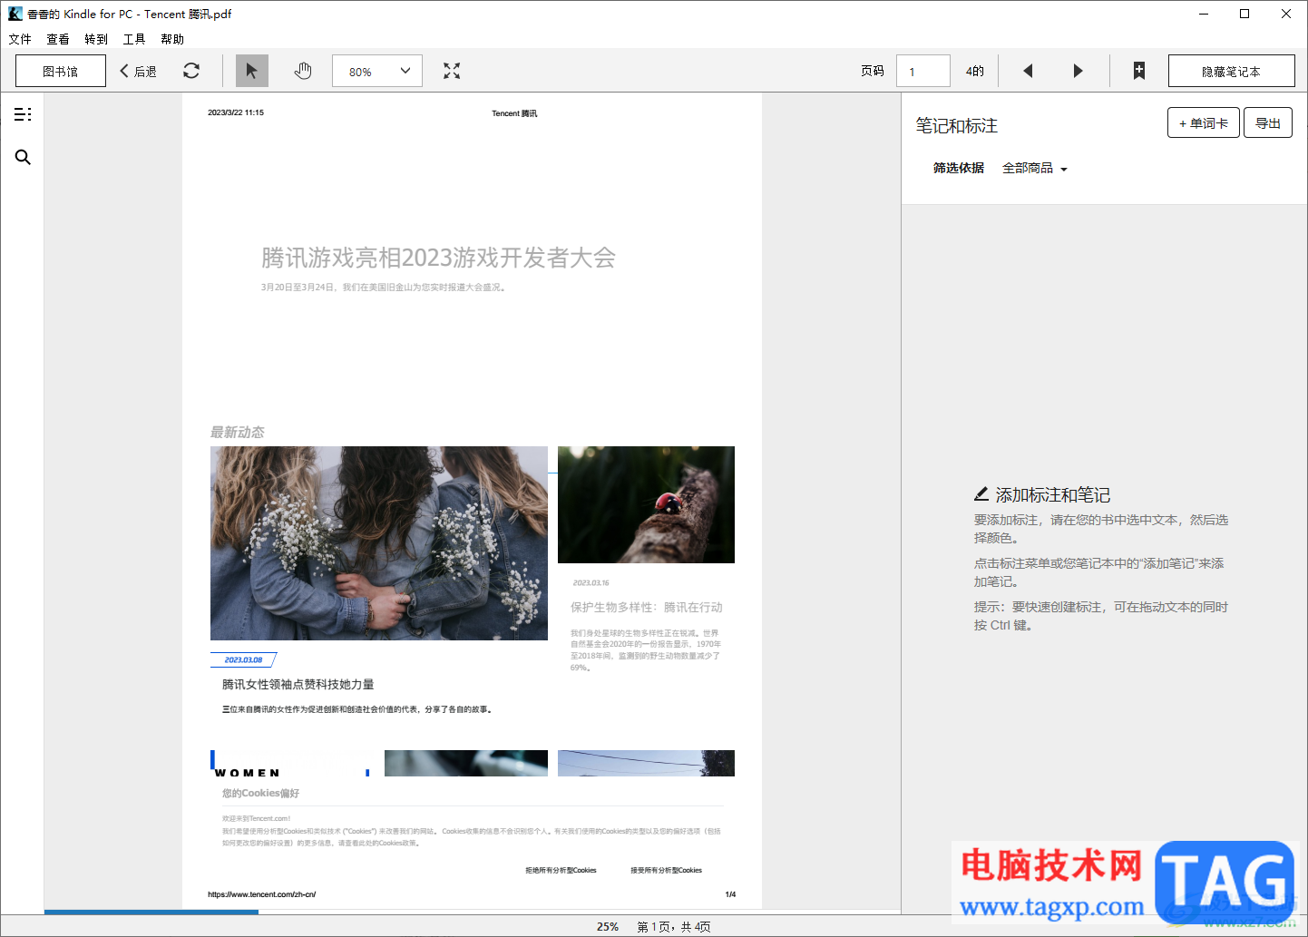Go to the previous page arrow
Viewport: 1308px width, 937px height.
point(1028,71)
